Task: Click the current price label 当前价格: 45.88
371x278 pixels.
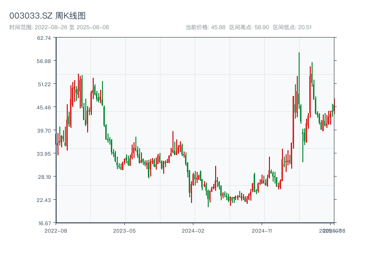Action: coord(205,27)
